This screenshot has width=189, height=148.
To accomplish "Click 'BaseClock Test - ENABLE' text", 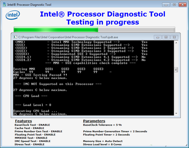I will point(32,125).
